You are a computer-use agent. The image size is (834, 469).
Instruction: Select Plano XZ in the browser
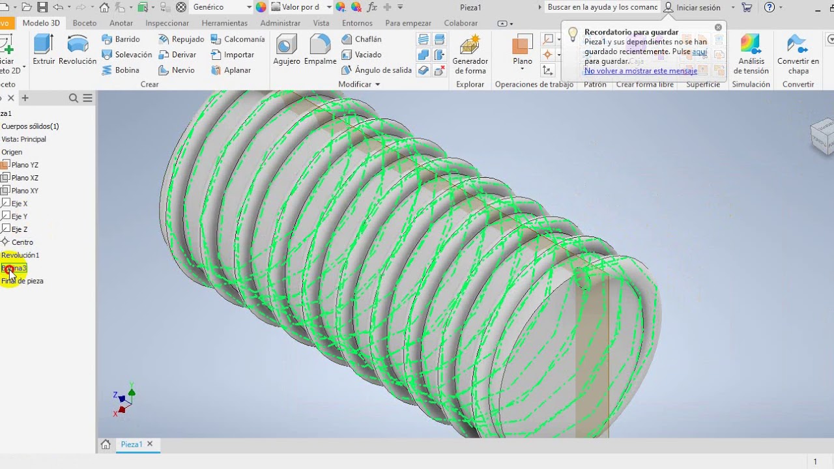click(25, 178)
